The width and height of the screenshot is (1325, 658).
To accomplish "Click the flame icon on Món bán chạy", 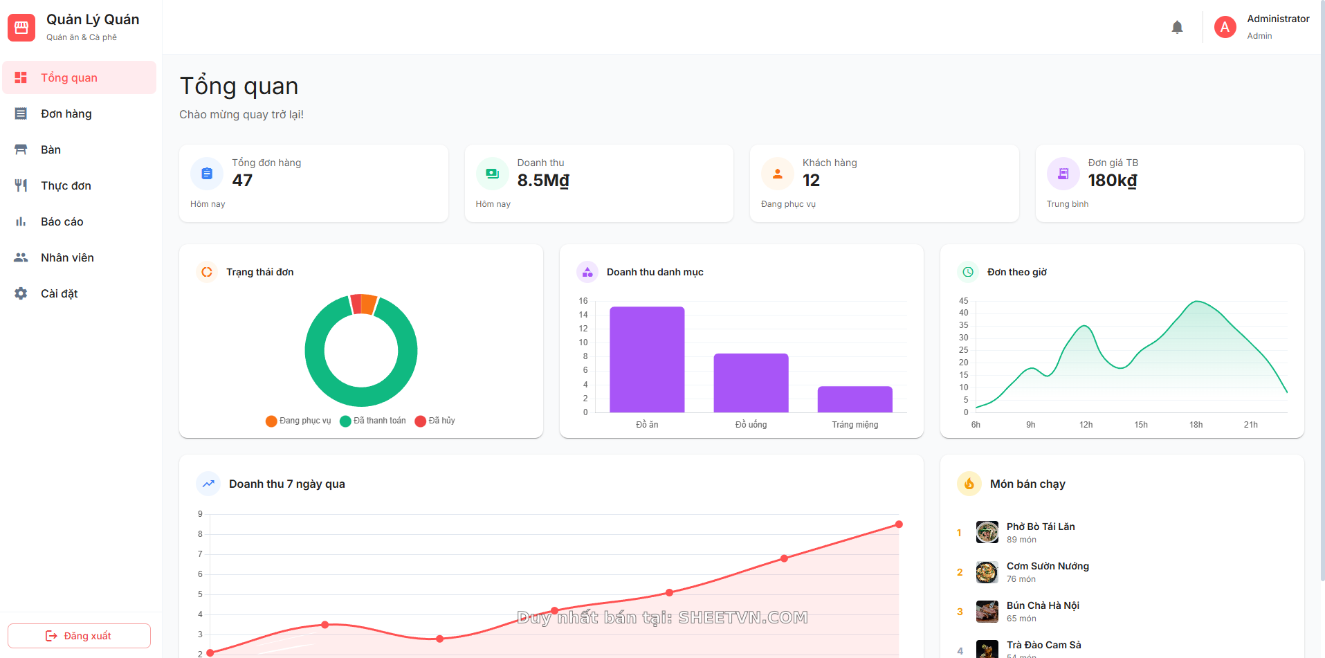I will pos(969,484).
